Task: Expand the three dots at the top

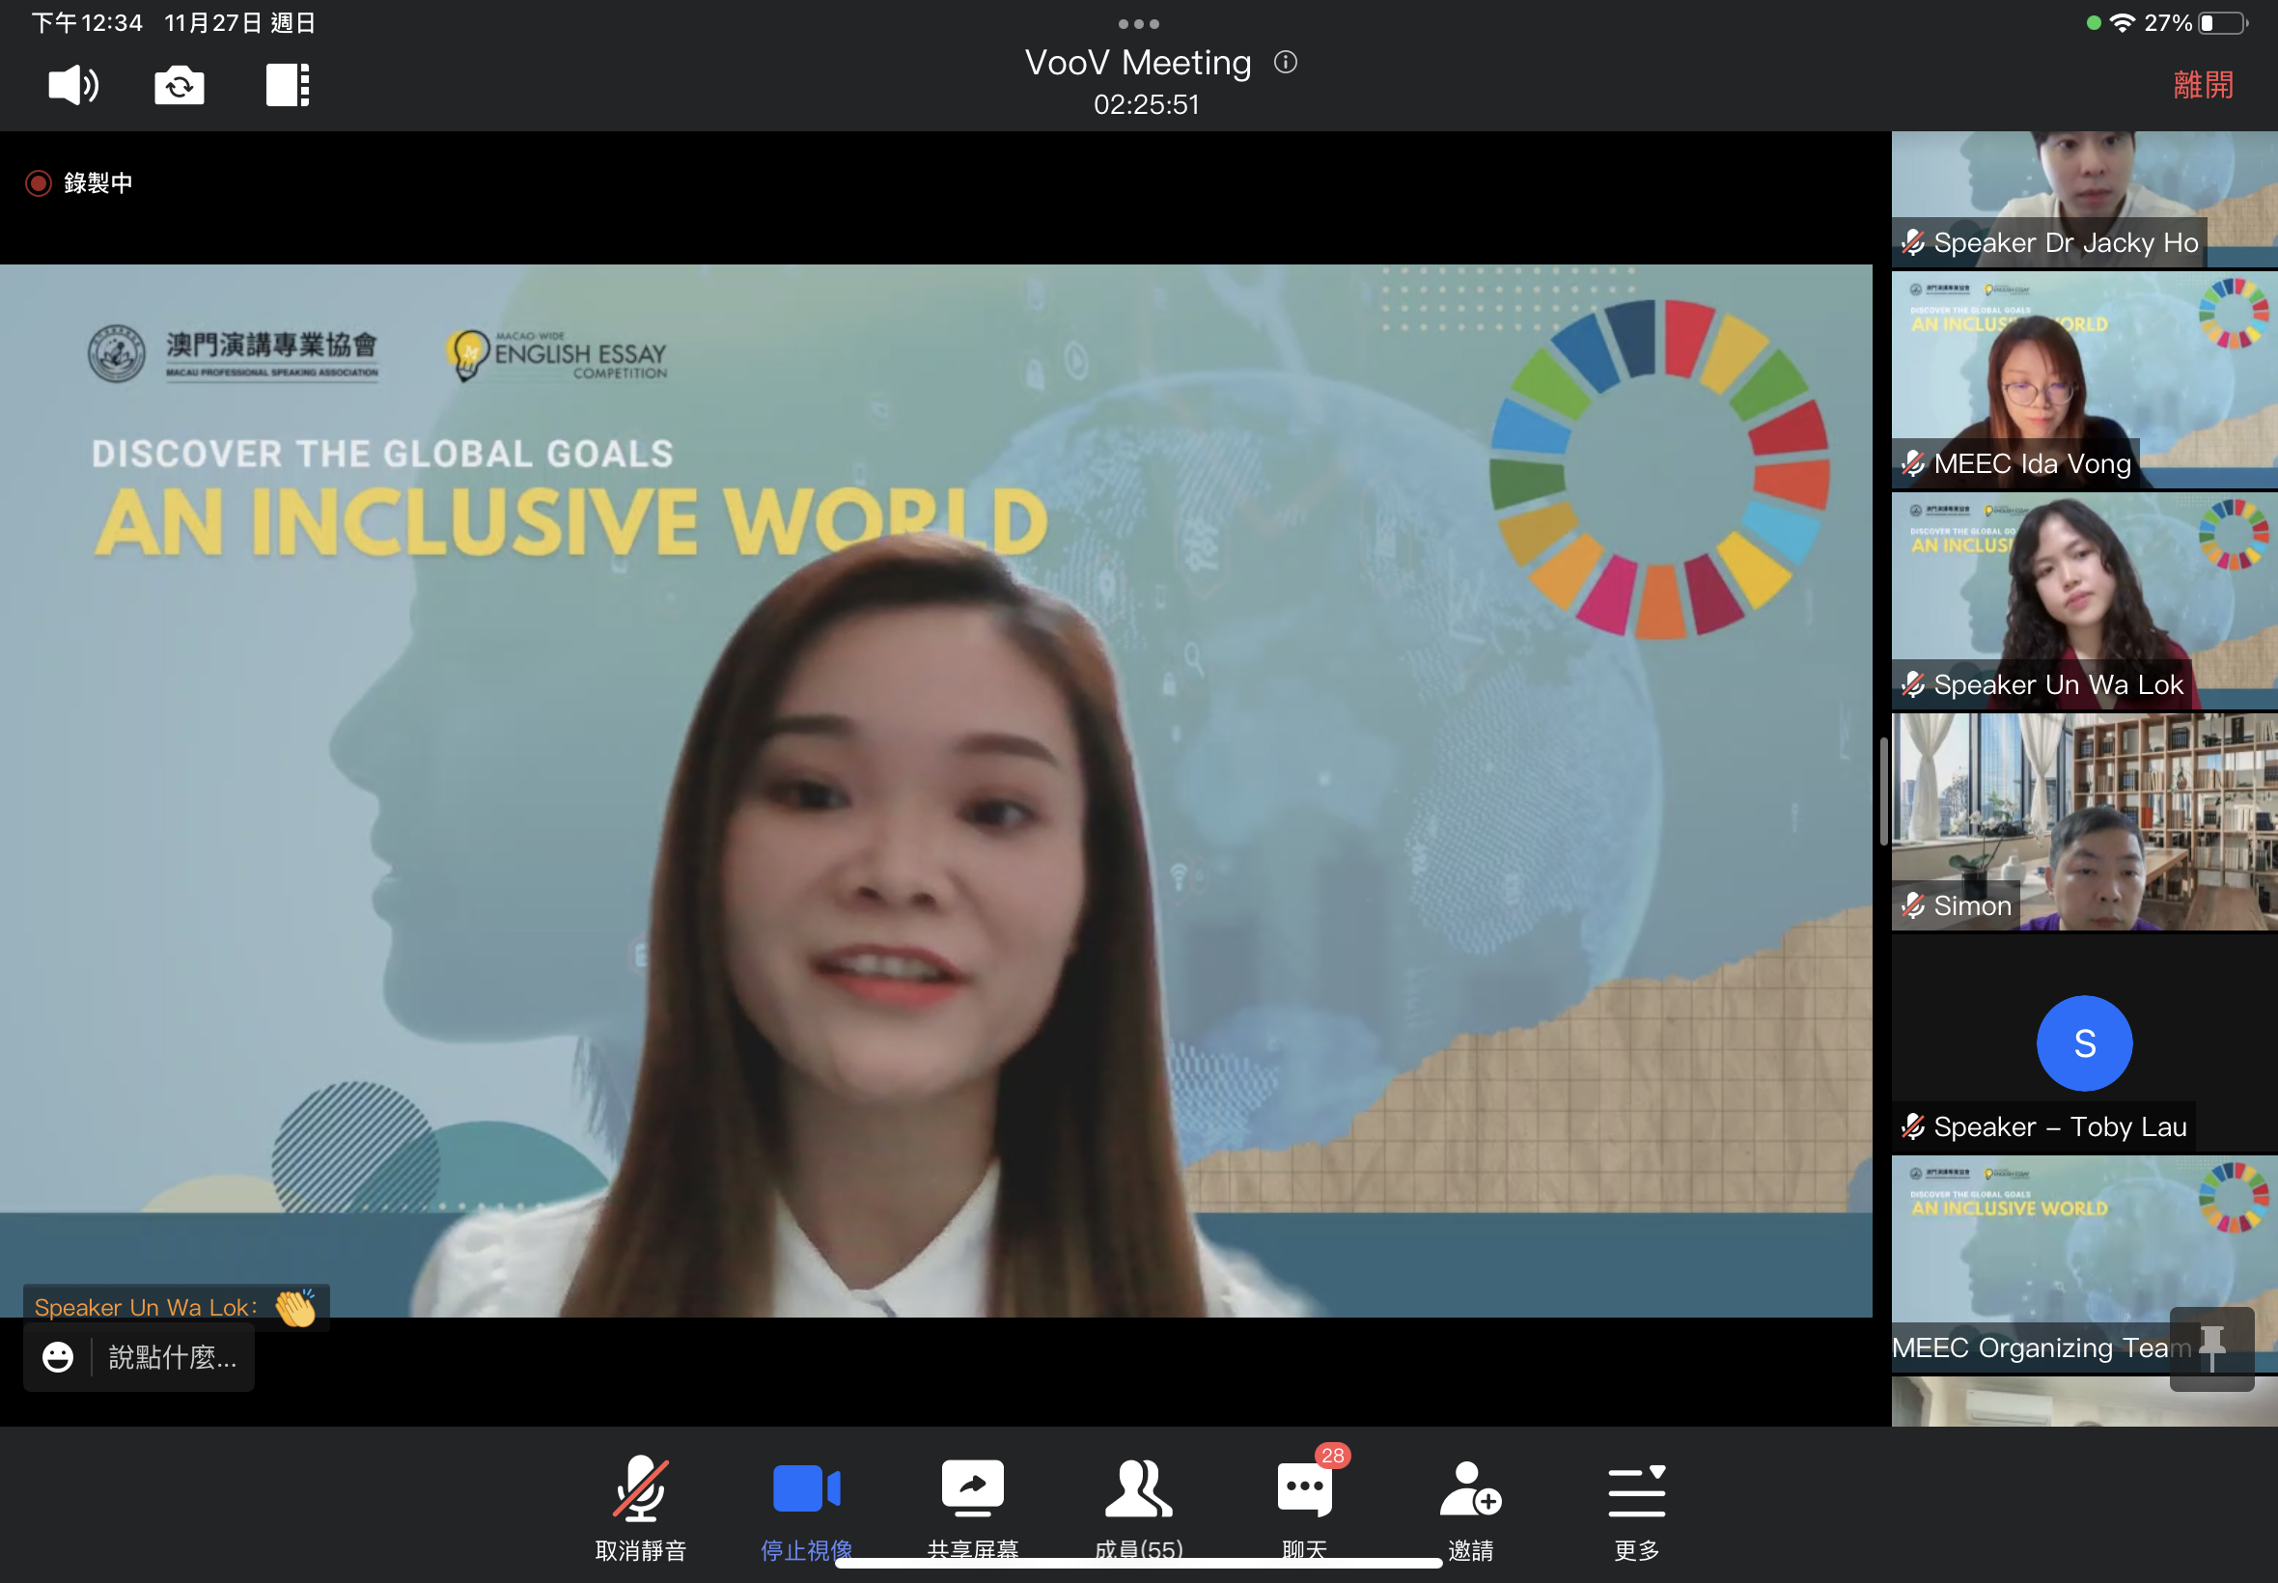Action: point(1138,24)
